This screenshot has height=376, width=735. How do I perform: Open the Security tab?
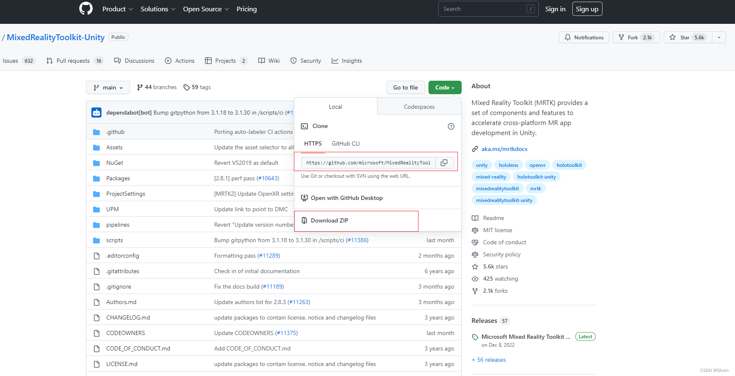[306, 61]
